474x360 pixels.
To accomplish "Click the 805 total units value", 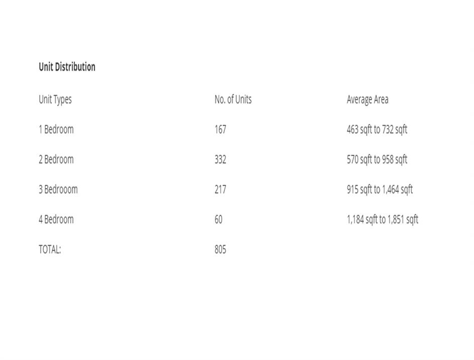I will (x=220, y=250).
